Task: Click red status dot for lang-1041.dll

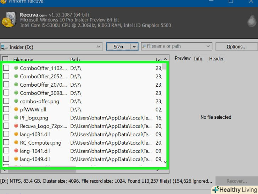Action: coord(16,150)
